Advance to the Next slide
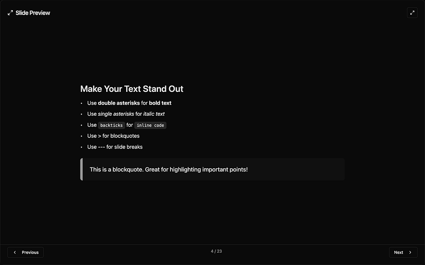425x265 pixels. click(403, 252)
